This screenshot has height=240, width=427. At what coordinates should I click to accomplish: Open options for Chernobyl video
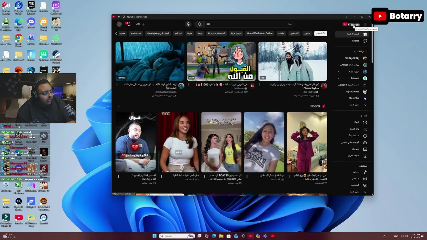tap(260, 85)
